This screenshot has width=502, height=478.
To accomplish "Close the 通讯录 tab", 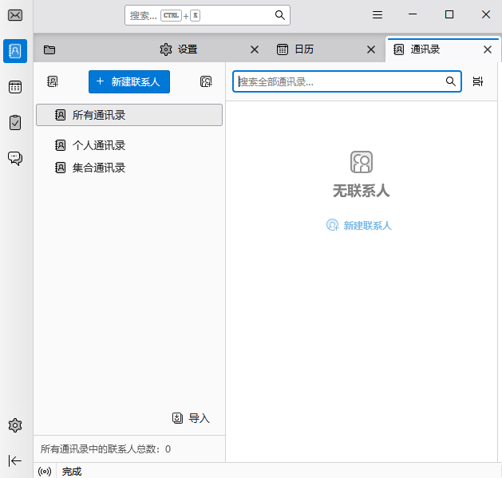I will coord(488,49).
